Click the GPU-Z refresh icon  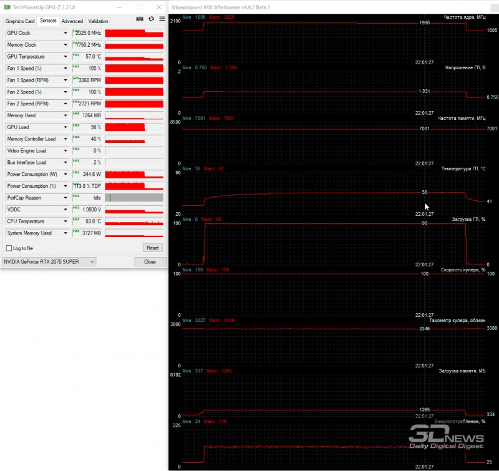(x=151, y=19)
